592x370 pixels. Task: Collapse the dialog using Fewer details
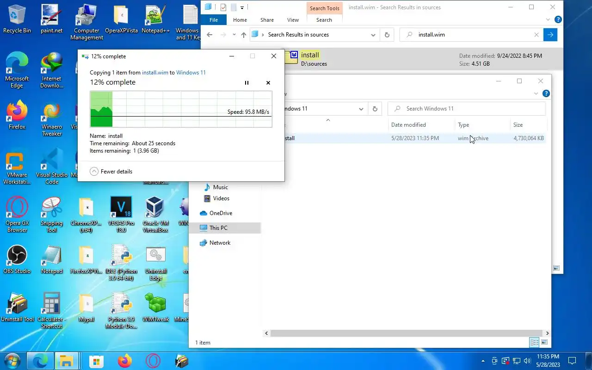[x=111, y=172]
